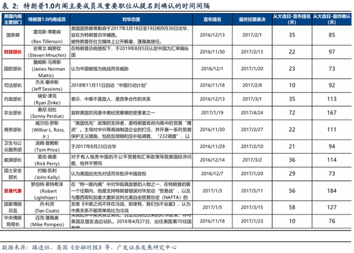Click the value 127
Image resolution: width=354 pixels, height=253 pixels.
pos(331,207)
